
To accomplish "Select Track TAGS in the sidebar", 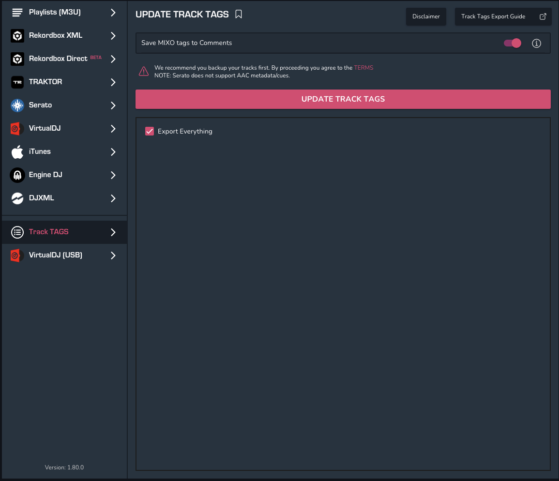I will [x=49, y=232].
